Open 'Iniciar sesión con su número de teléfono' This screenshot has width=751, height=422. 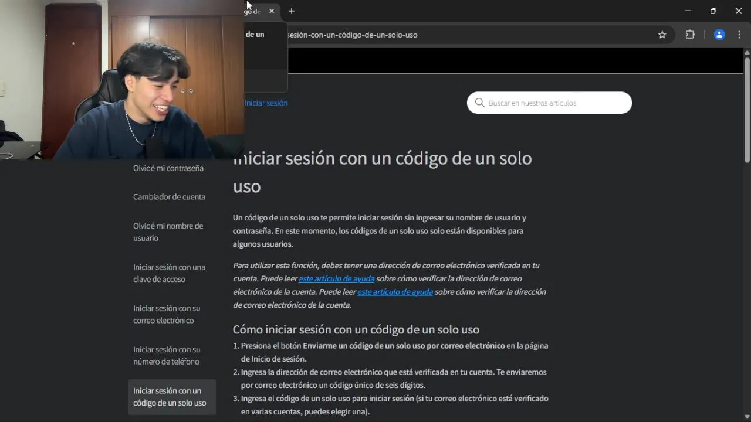pos(167,355)
